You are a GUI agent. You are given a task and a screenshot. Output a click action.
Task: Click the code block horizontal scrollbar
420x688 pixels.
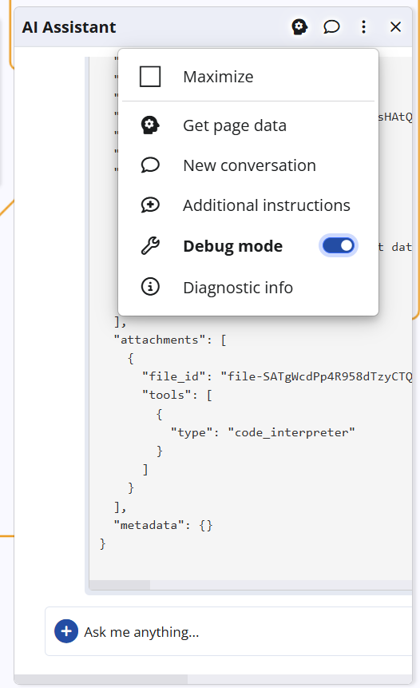click(251, 585)
